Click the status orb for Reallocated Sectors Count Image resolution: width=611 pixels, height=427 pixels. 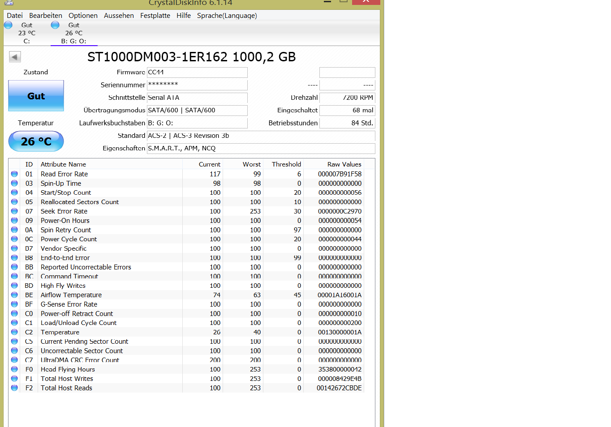pyautogui.click(x=14, y=202)
